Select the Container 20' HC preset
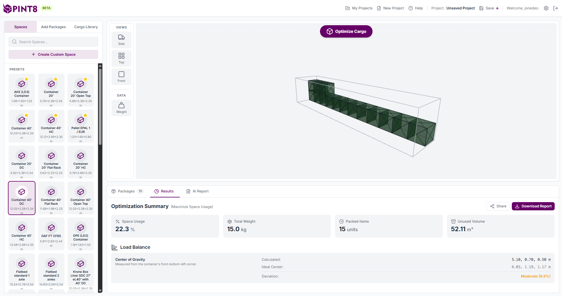The height and width of the screenshot is (296, 562). [81, 162]
